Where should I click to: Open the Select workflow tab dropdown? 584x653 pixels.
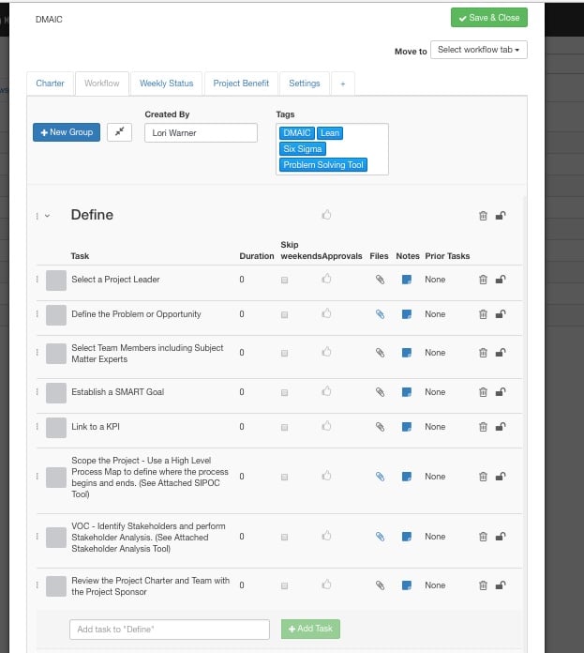coord(478,50)
